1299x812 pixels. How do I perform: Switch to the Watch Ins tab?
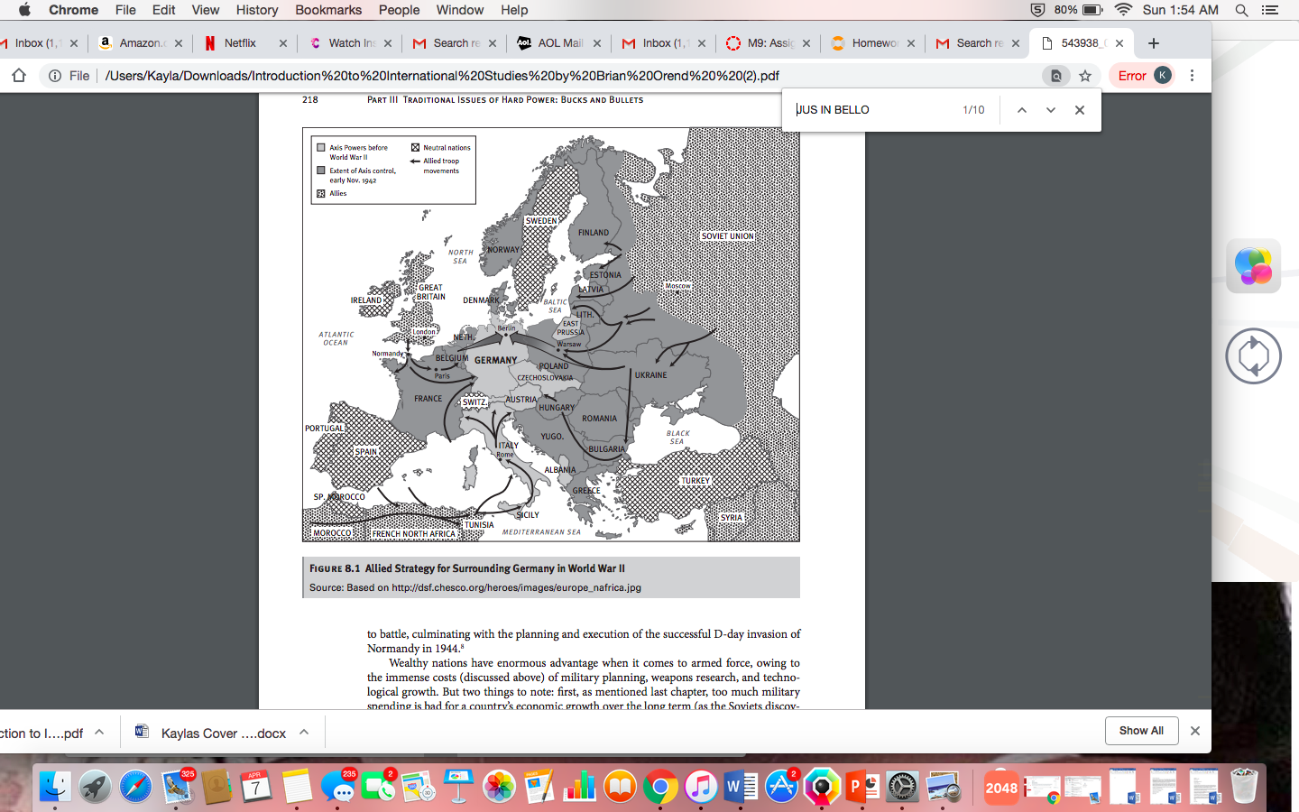349,43
